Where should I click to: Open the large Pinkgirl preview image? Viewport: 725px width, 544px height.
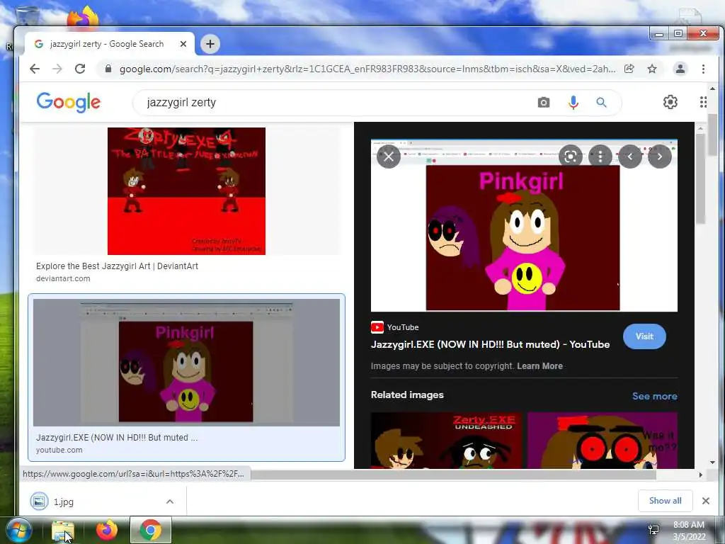pos(524,225)
